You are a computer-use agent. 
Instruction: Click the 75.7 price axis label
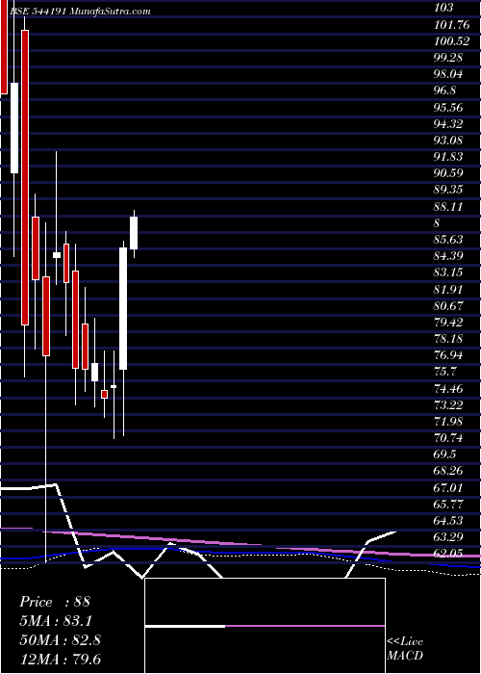[x=444, y=372]
